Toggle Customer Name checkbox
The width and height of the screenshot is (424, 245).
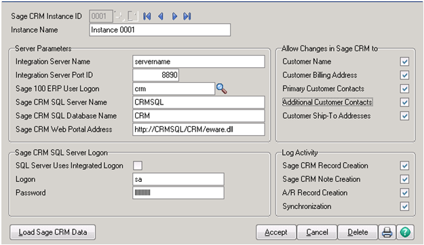click(404, 61)
